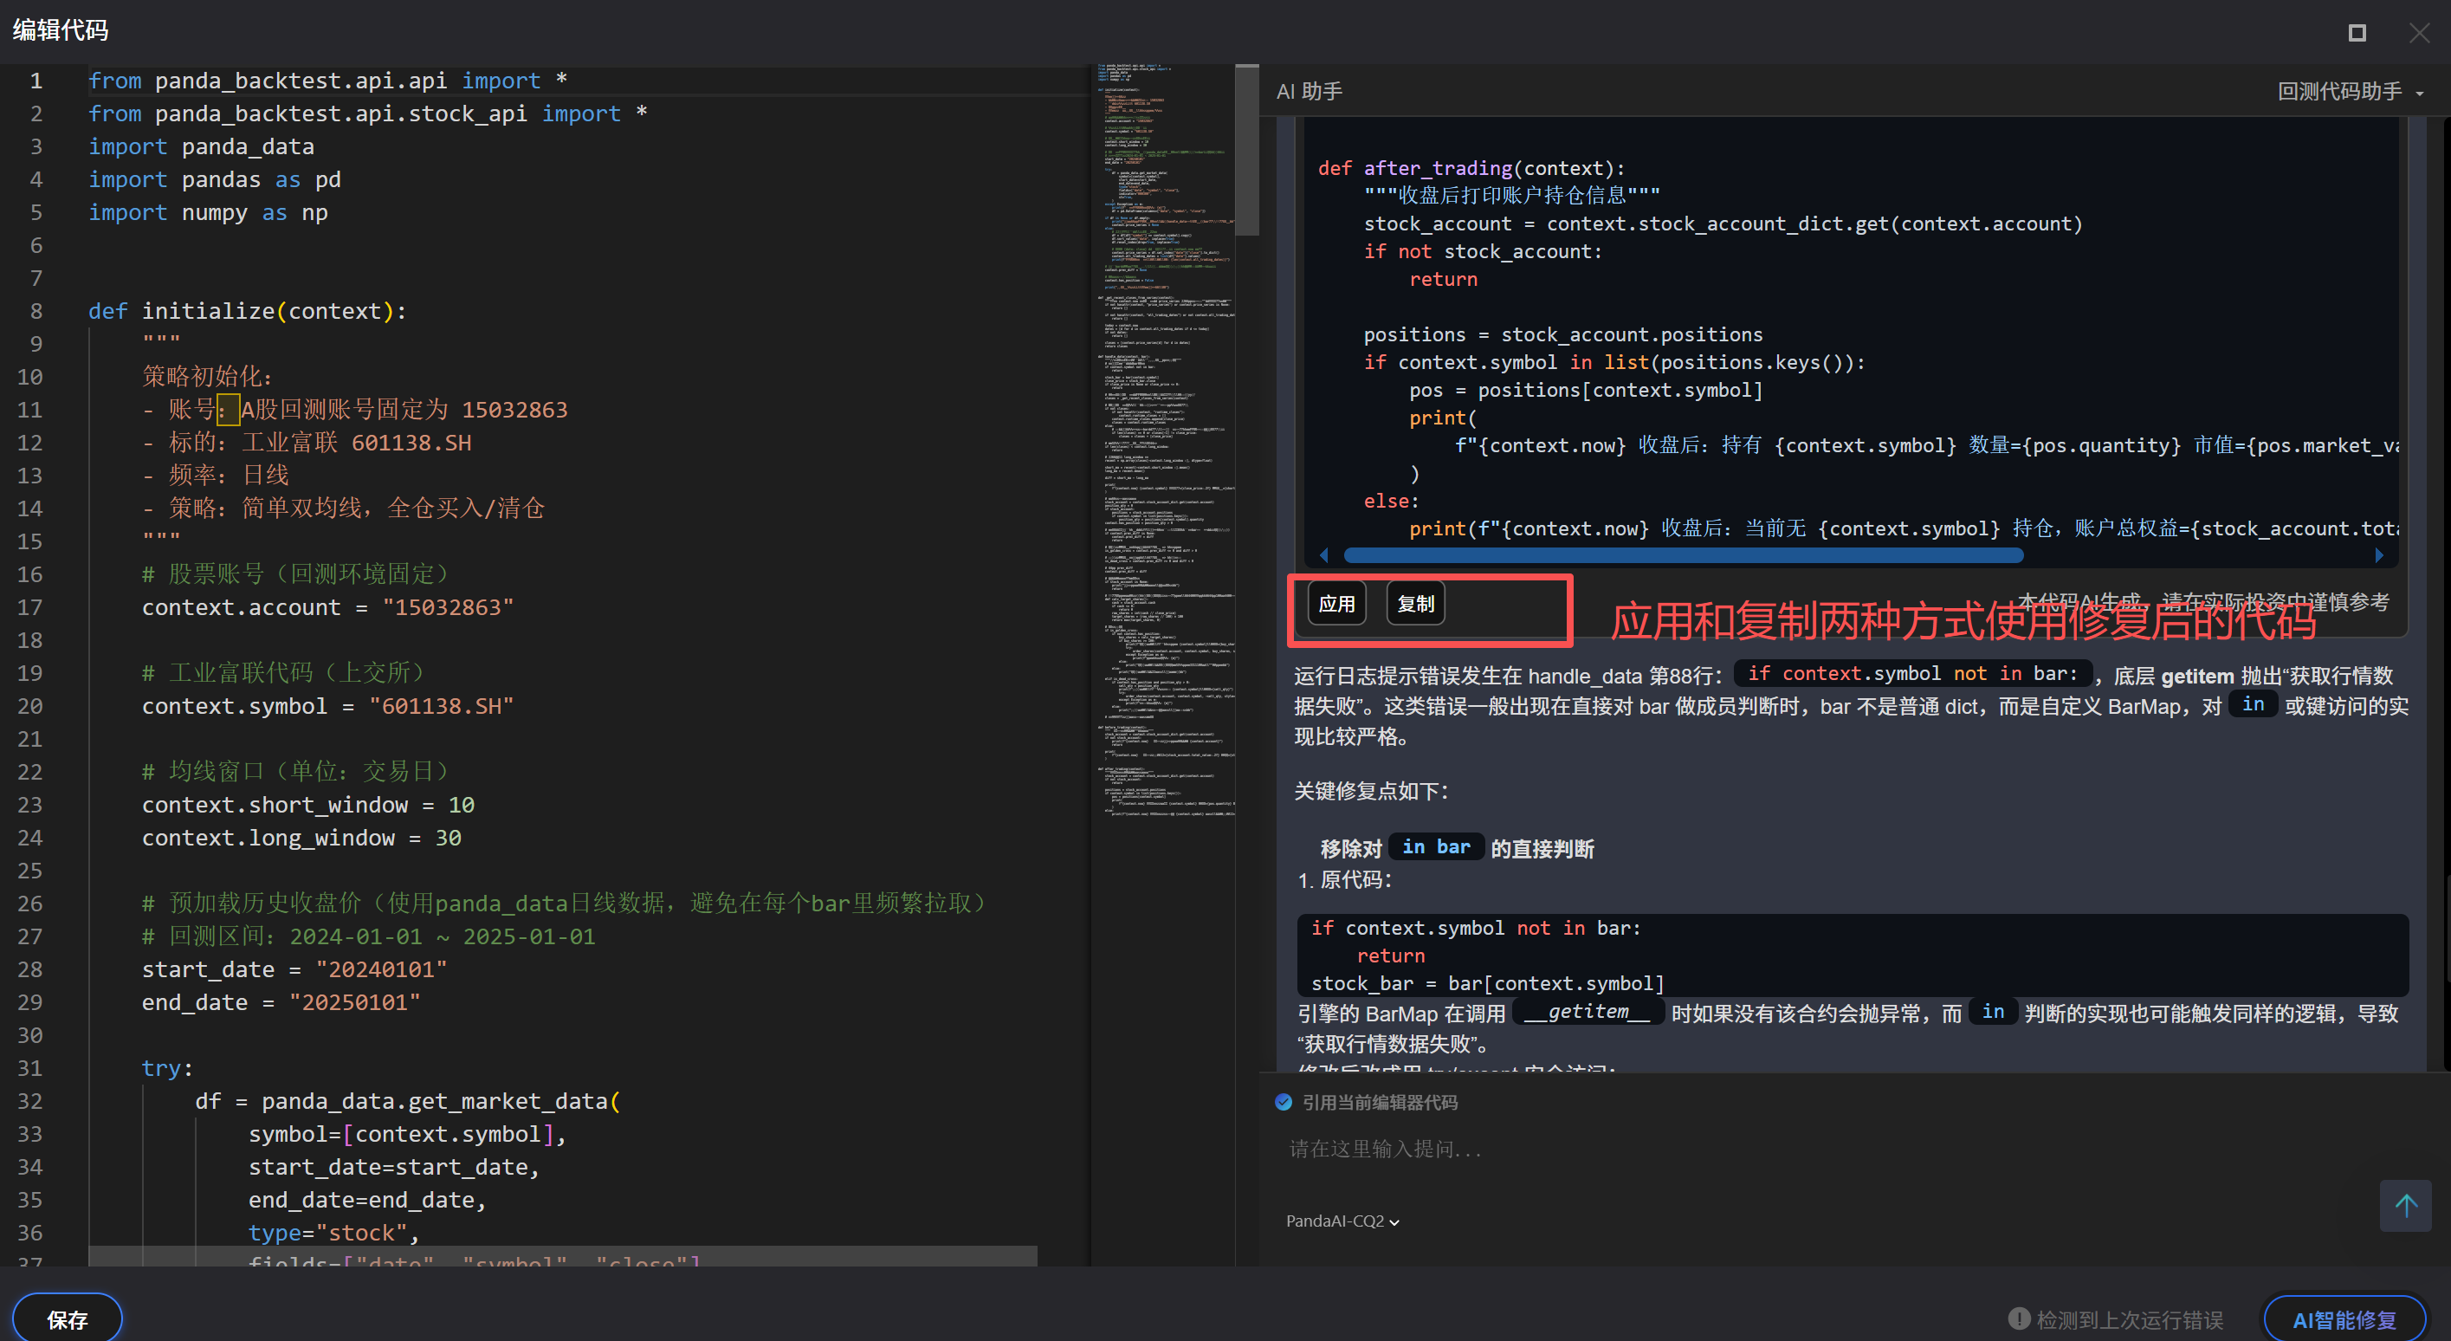Click line 3 'import panda_data'

[x=201, y=146]
